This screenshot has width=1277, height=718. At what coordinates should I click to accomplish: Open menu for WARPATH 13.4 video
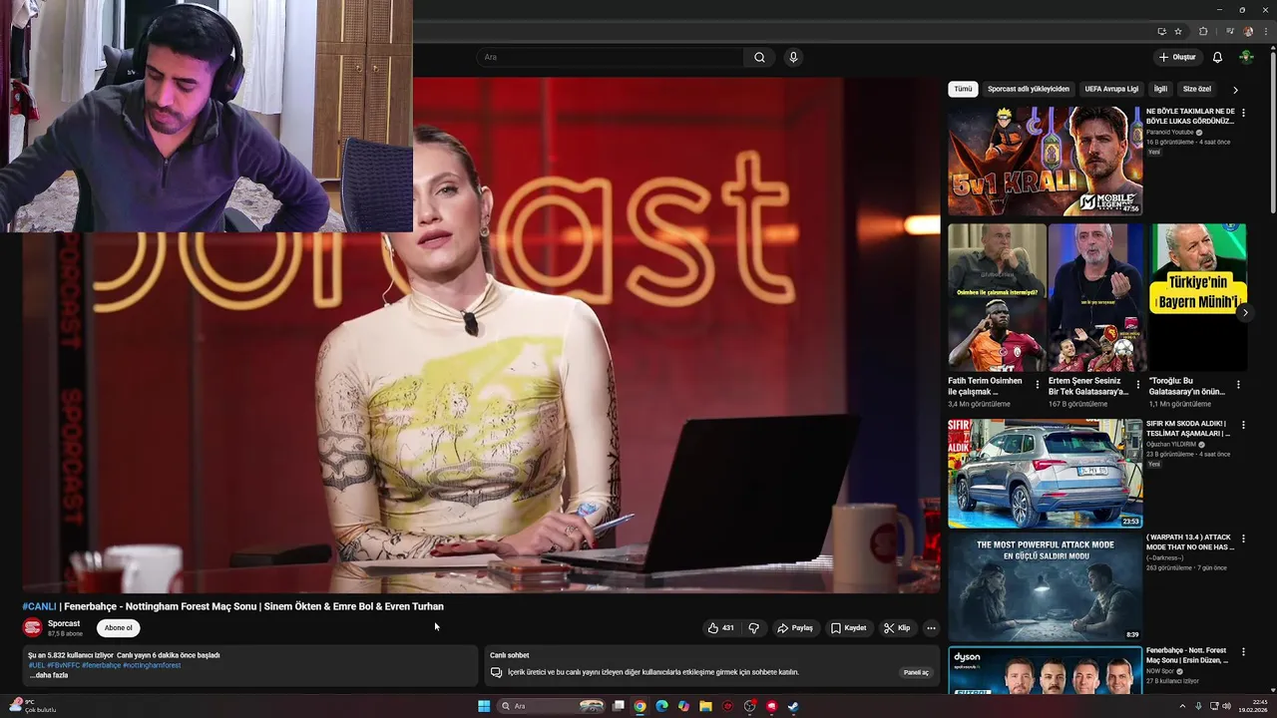point(1243,538)
